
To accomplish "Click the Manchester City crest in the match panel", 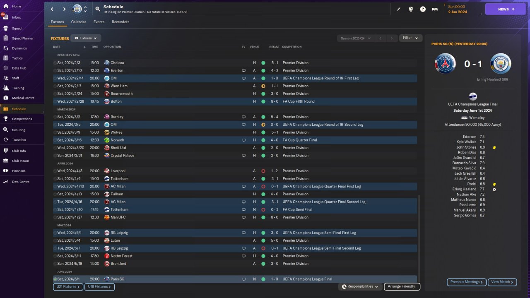I will (501, 64).
